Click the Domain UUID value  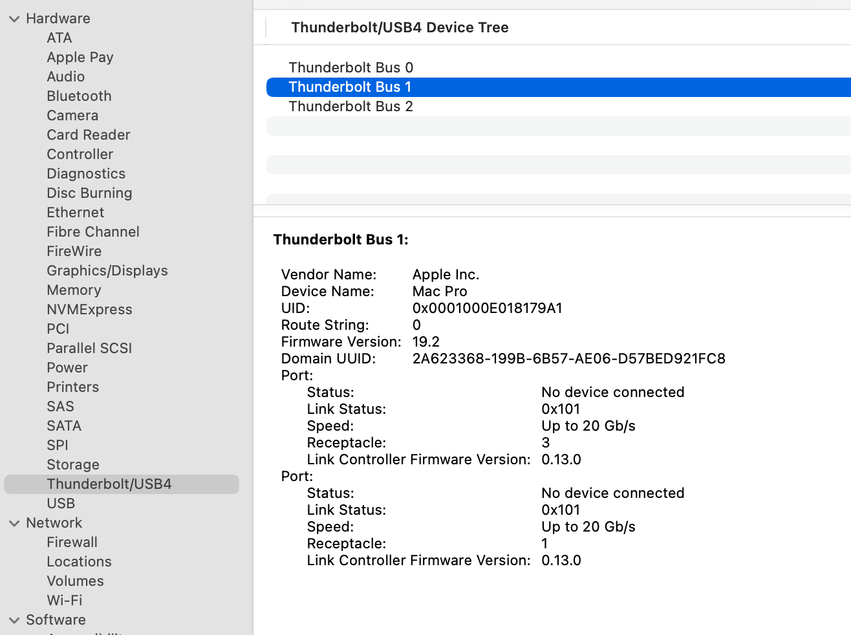click(569, 359)
